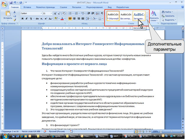Align text to the right

(79, 19)
